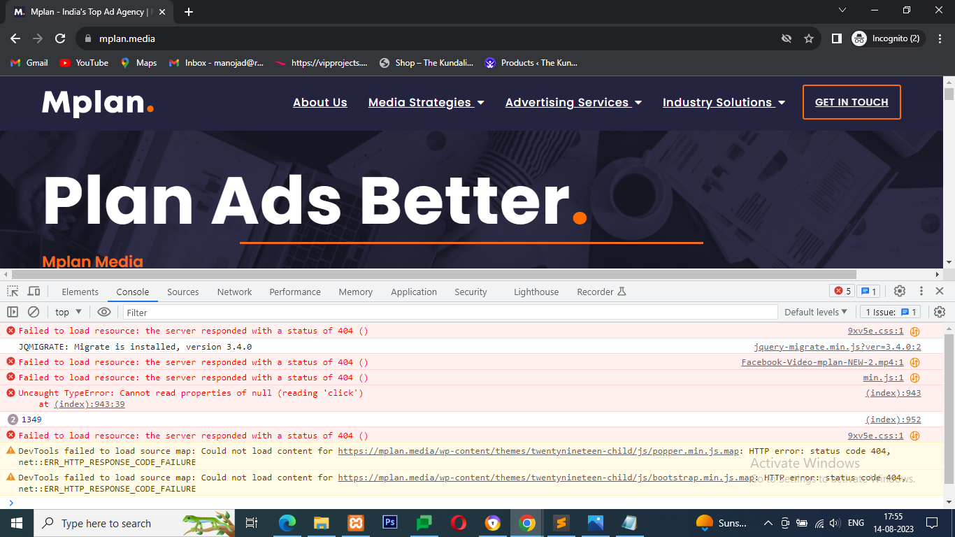The image size is (955, 537).
Task: Open the top JavaScript context dropdown
Action: 69,312
